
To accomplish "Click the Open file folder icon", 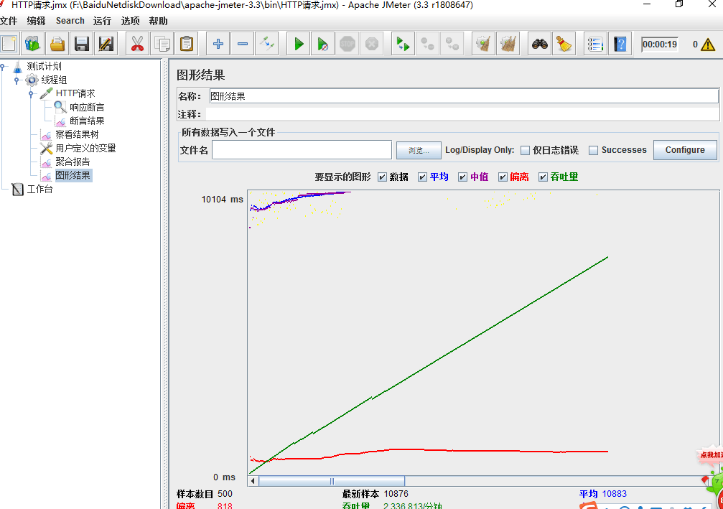I will [57, 45].
